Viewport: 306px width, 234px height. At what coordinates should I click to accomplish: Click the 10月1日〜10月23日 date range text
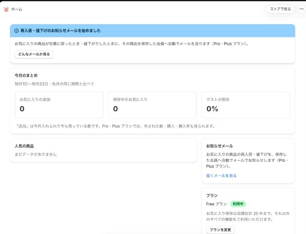tap(31, 84)
